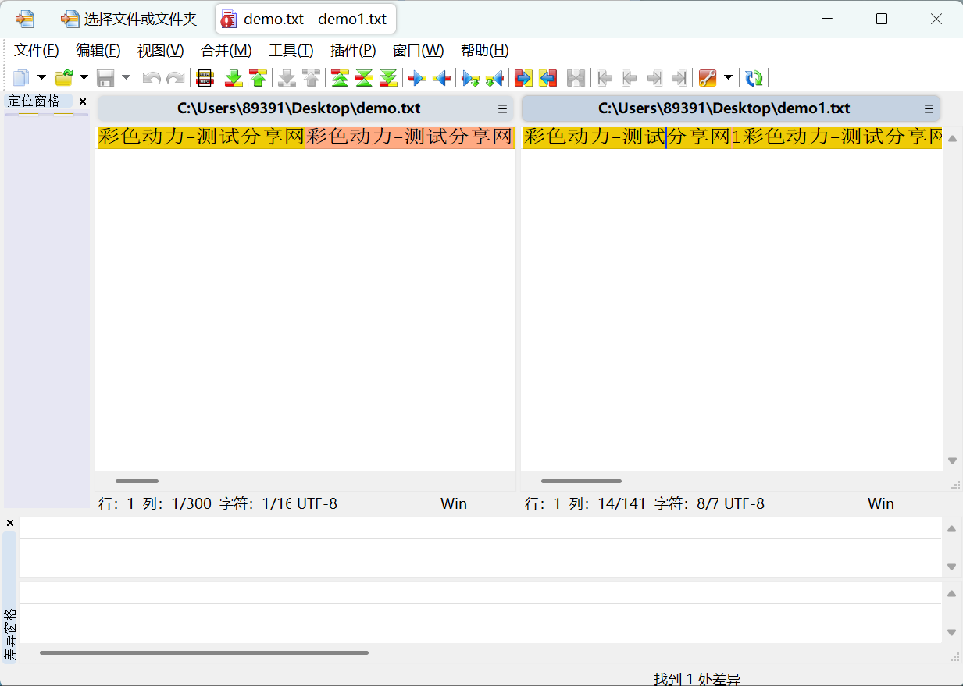Open the demo.txt pane header menu
Image resolution: width=963 pixels, height=686 pixels.
point(502,108)
